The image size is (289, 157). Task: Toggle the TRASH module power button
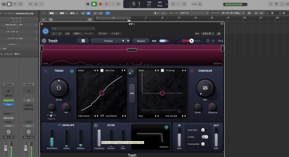(45, 71)
